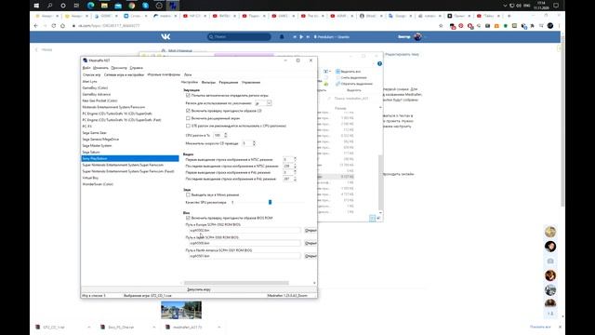This screenshot has height=335, width=595.
Task: Enable the widescreen hack checkbox
Action: click(188, 118)
